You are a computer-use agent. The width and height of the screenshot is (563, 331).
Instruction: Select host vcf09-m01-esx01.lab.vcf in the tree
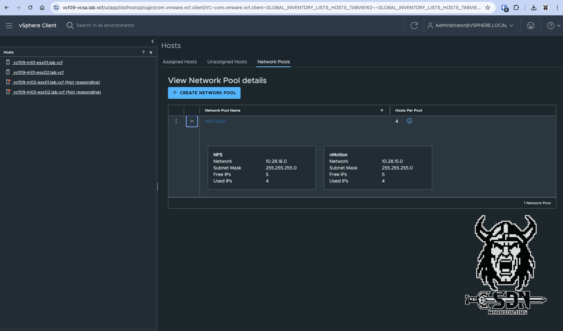37,62
